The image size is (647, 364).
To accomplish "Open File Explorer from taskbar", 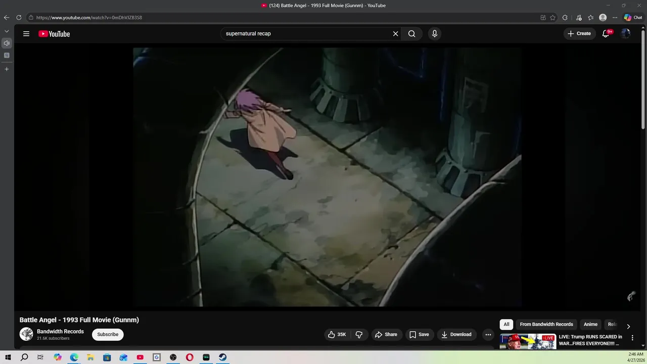I will tap(90, 357).
